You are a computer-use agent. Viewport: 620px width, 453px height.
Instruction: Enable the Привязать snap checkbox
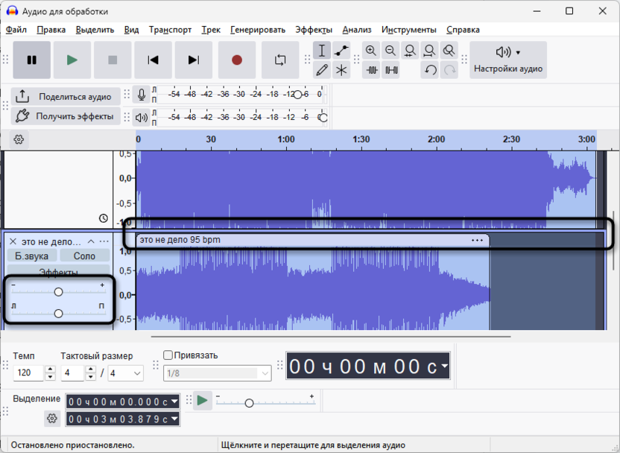[168, 355]
